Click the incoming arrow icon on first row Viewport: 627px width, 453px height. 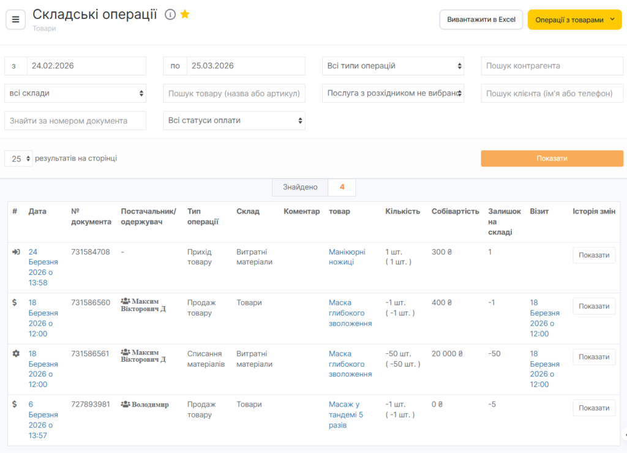[x=16, y=252]
